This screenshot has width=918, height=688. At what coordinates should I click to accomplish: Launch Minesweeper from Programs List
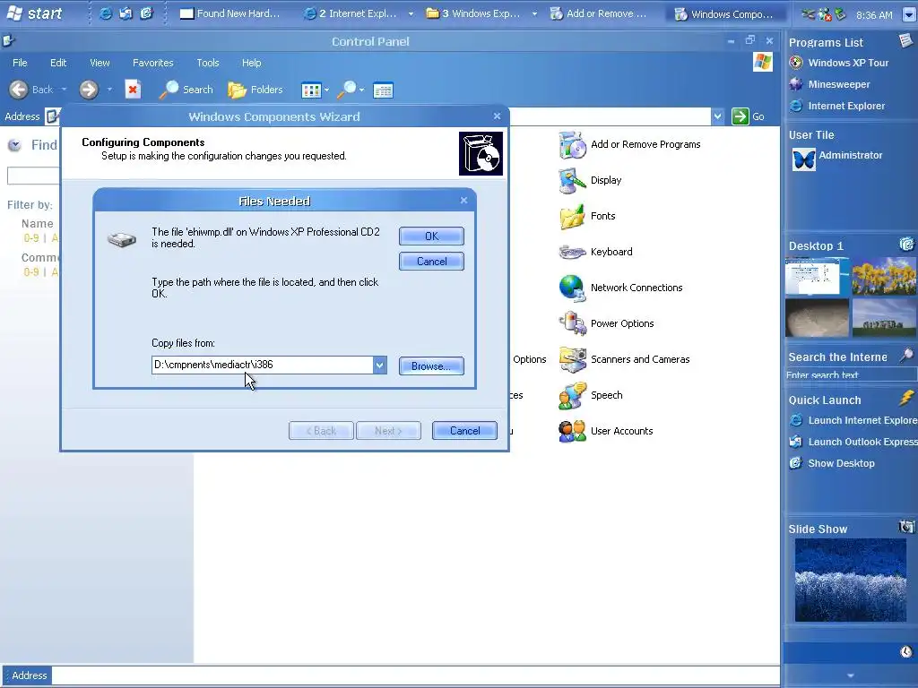coord(829,84)
